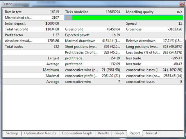The height and width of the screenshot is (139, 186).
Task: Select the Optimization Graph tab
Action: click(x=77, y=133)
